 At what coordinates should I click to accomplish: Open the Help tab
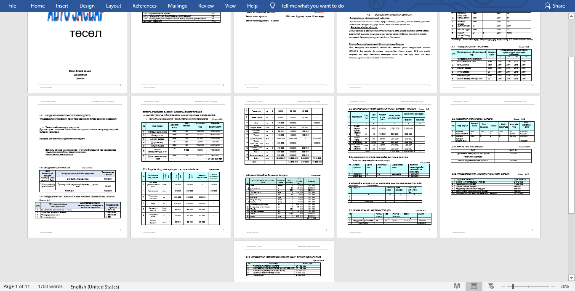pyautogui.click(x=252, y=6)
